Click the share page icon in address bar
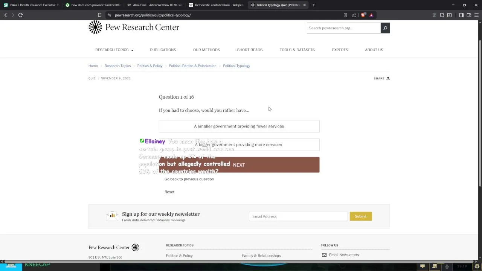Screen dimensions: 482x271 tap(354, 15)
